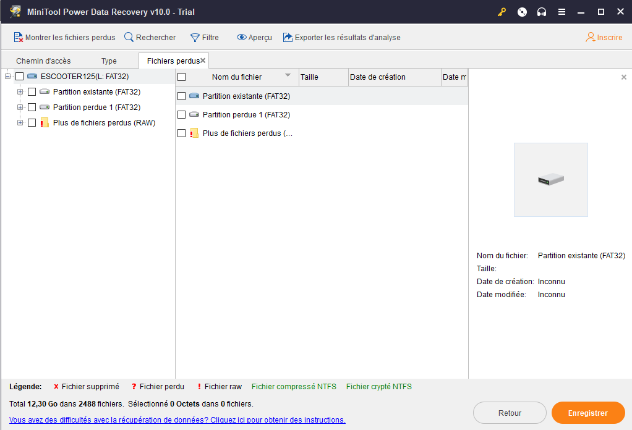632x430 pixels.
Task: Click the Filtre toolbar label
Action: pos(210,38)
